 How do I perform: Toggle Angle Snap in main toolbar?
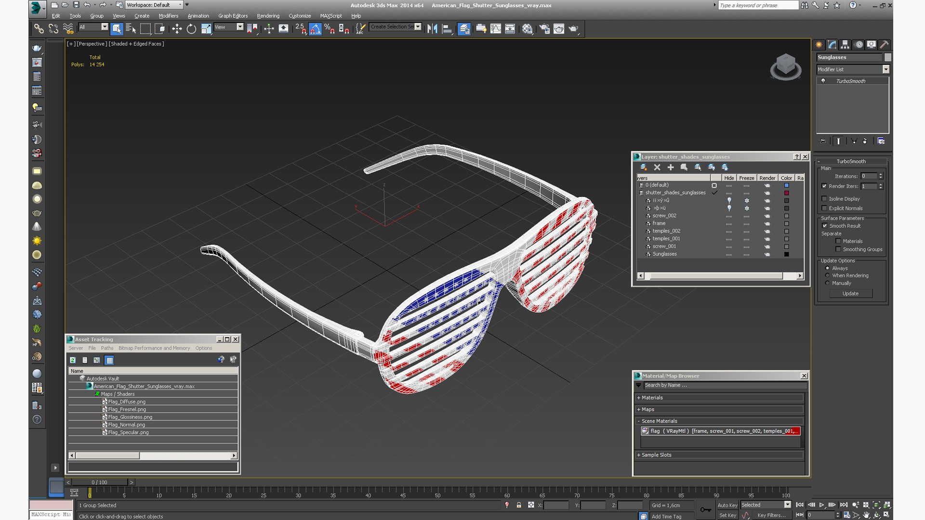[x=315, y=29]
